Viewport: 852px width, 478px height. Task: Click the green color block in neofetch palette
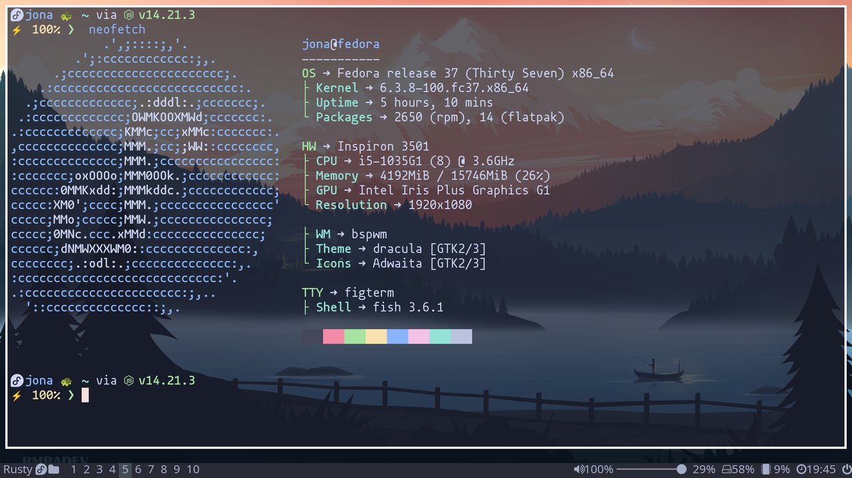tap(355, 336)
